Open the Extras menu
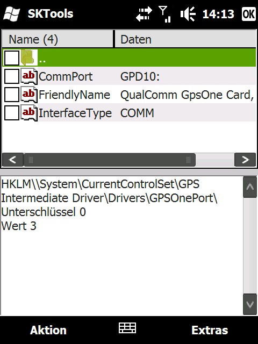The width and height of the screenshot is (258, 344). coord(210,330)
